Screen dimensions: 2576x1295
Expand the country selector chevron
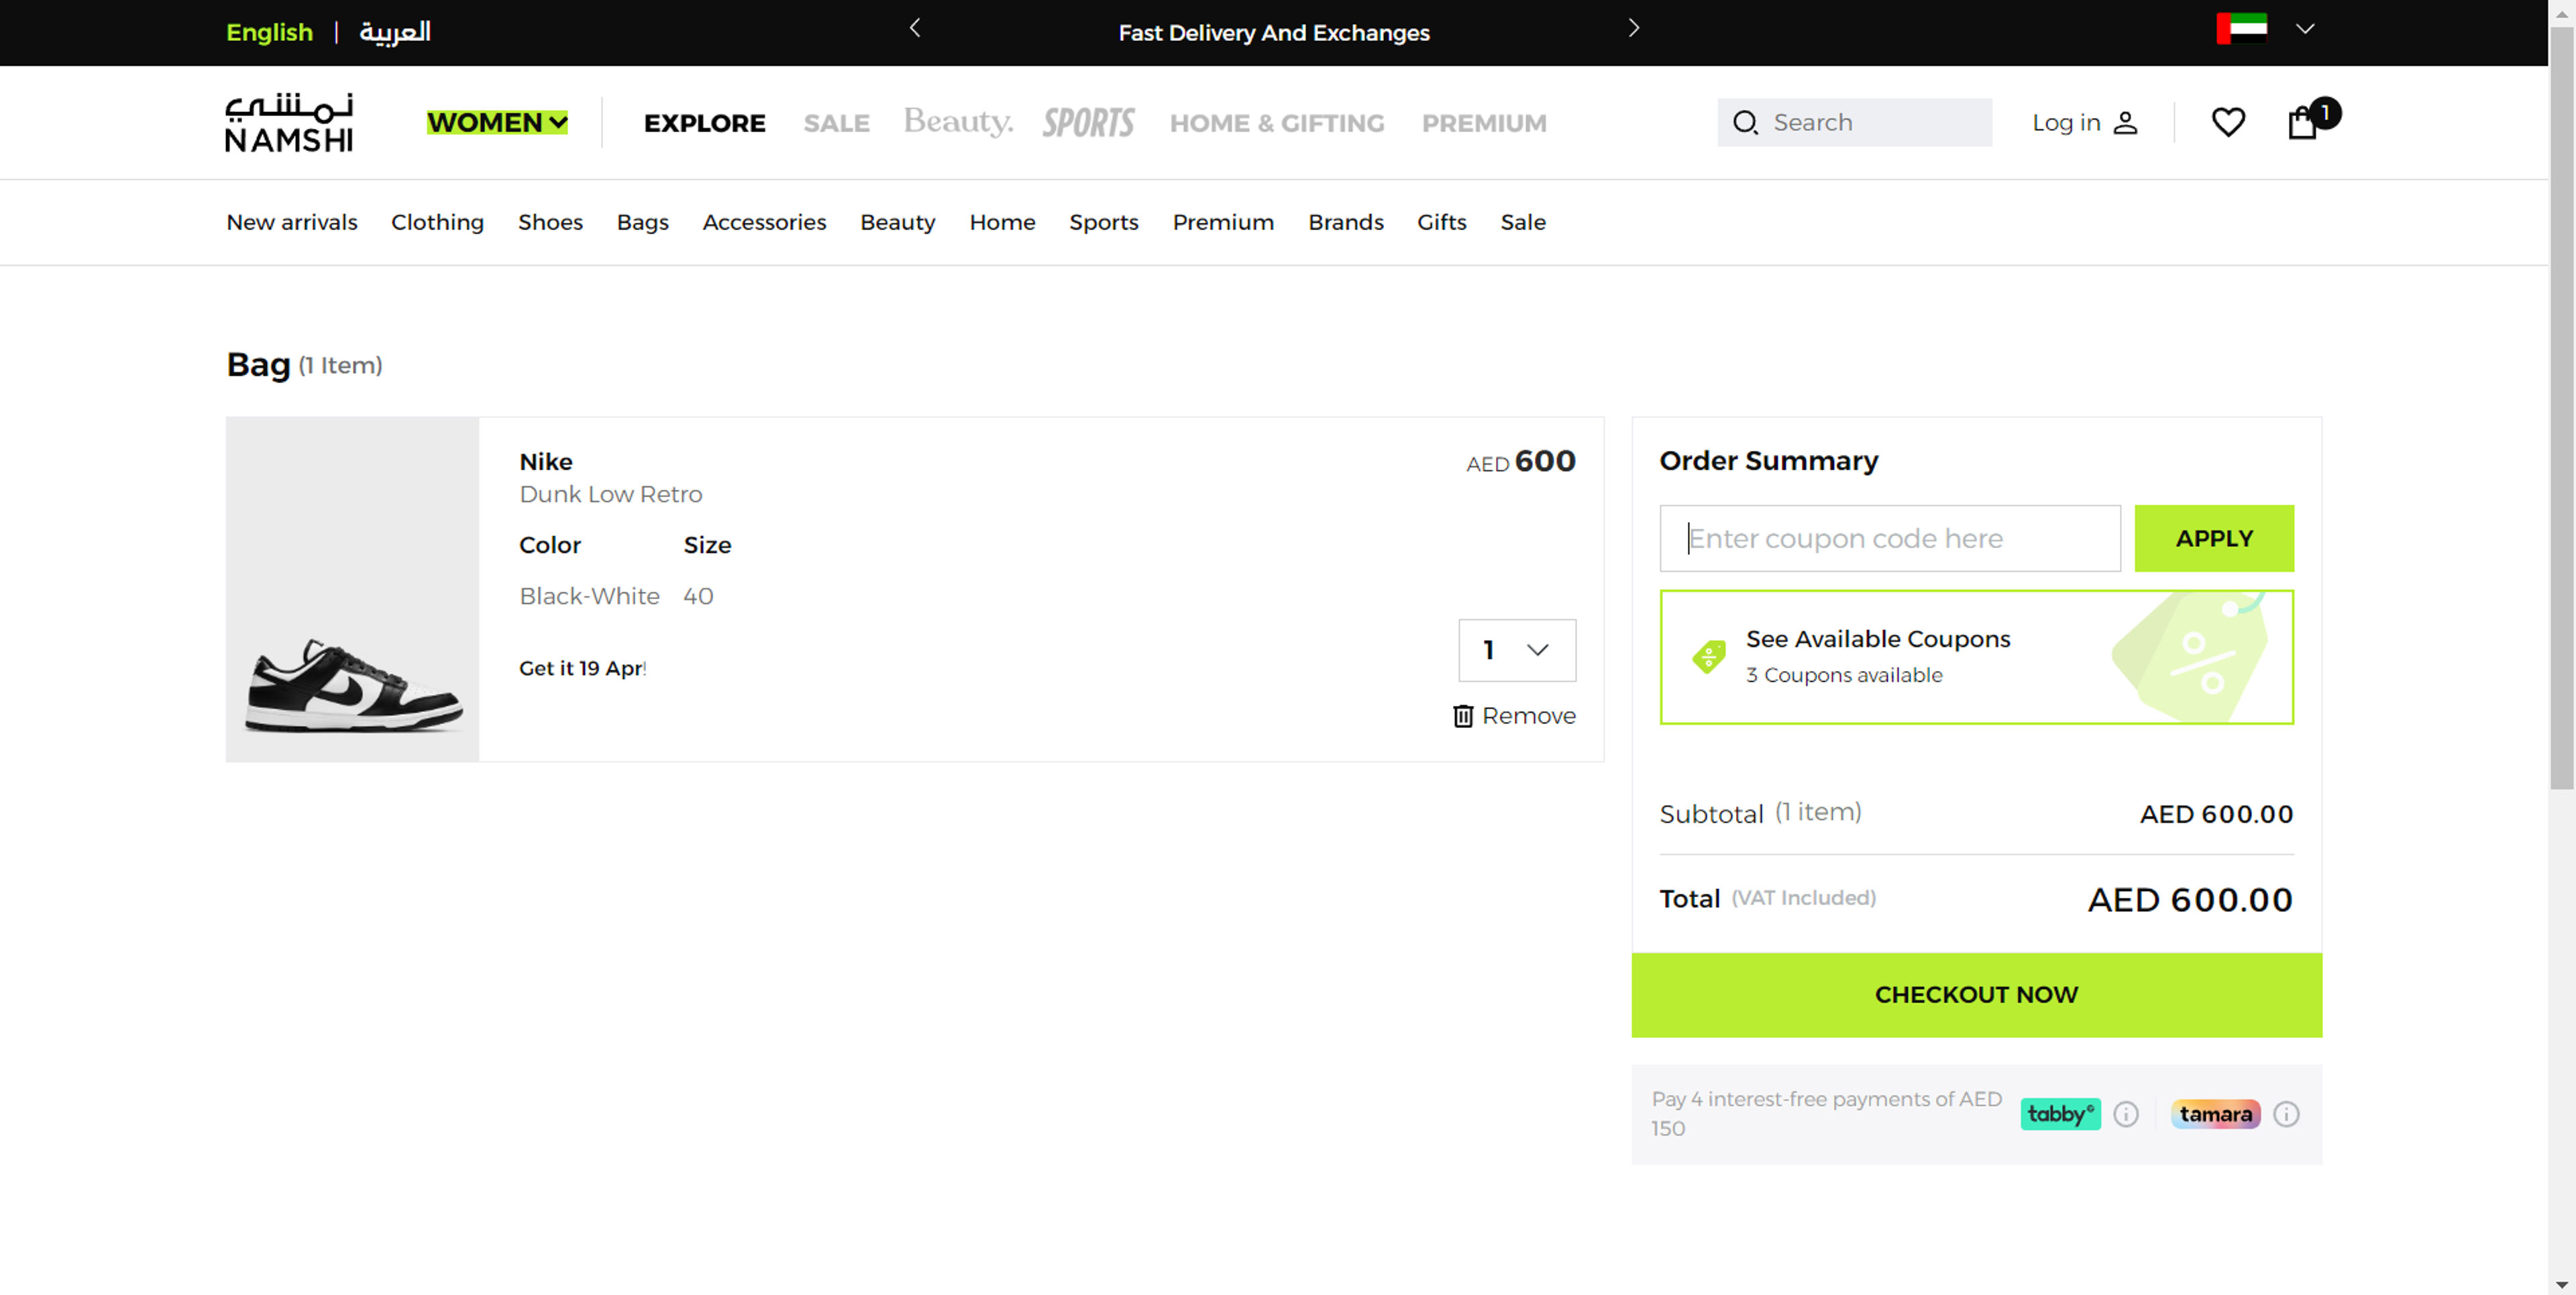2305,28
